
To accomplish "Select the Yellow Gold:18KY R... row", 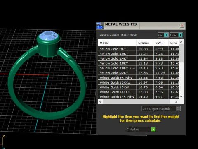I will (x=139, y=68).
